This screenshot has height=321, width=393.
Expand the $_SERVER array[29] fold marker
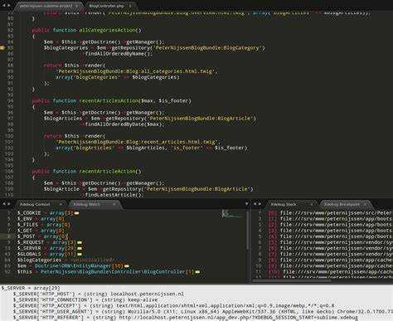80,248
